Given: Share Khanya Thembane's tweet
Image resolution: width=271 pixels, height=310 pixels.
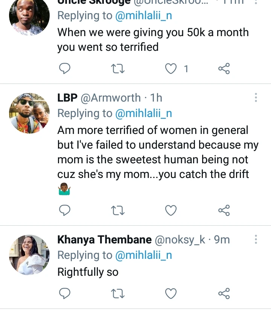Looking at the screenshot, I should point(224,293).
